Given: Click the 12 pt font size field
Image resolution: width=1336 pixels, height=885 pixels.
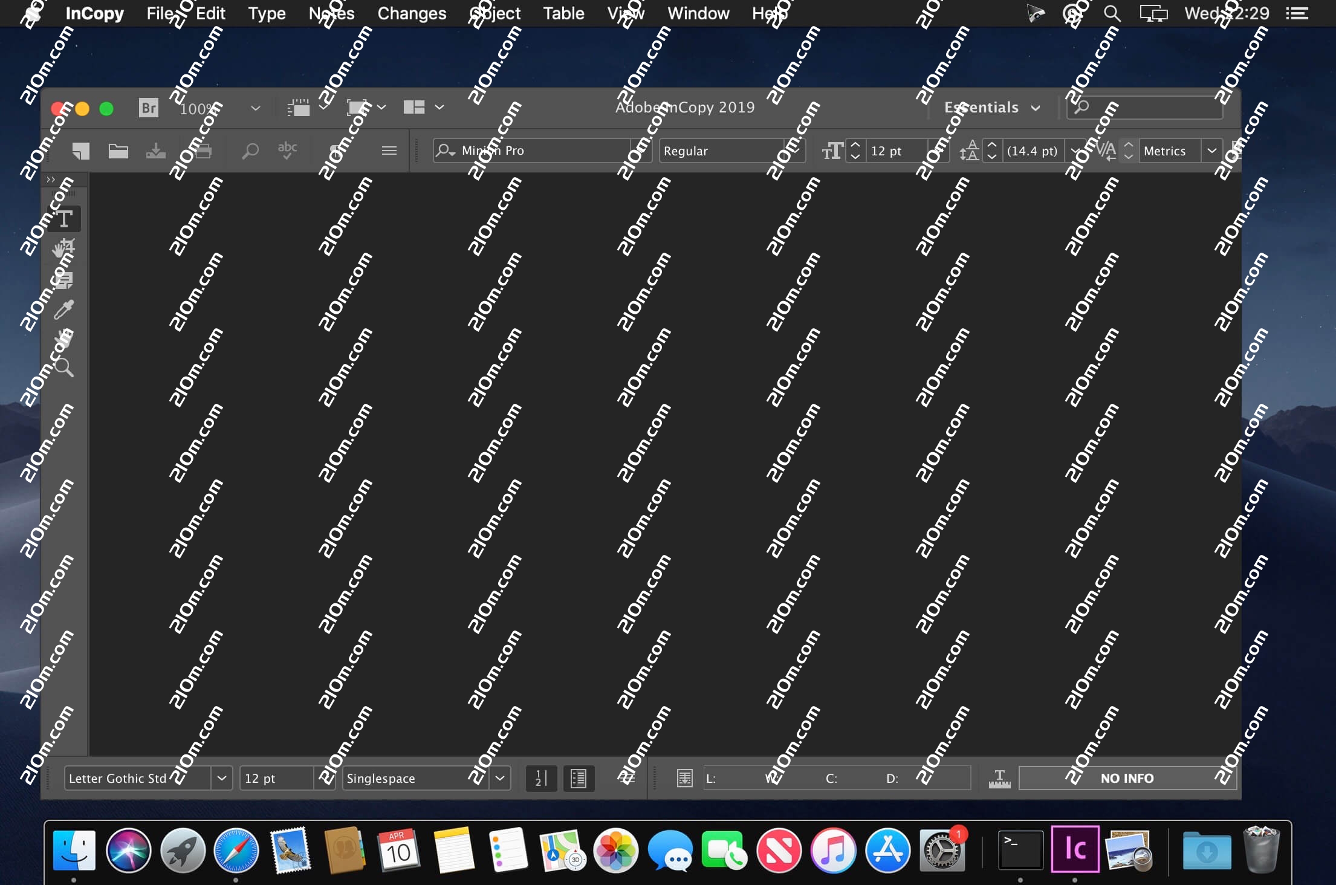Looking at the screenshot, I should 897,151.
